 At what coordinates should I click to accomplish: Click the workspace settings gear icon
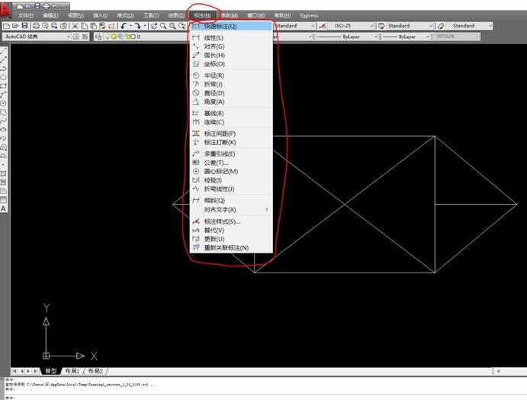tap(76, 37)
